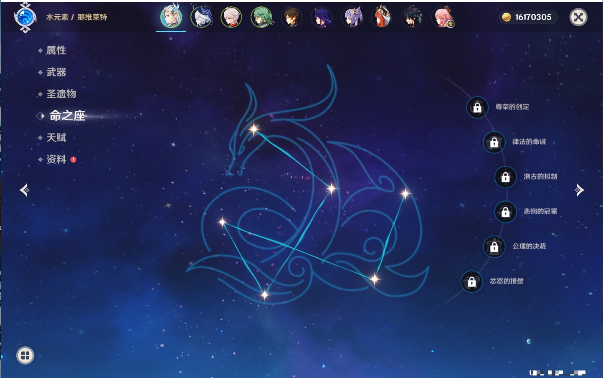603x378 pixels.
Task: Open the 属性 attributes tab
Action: tap(56, 51)
